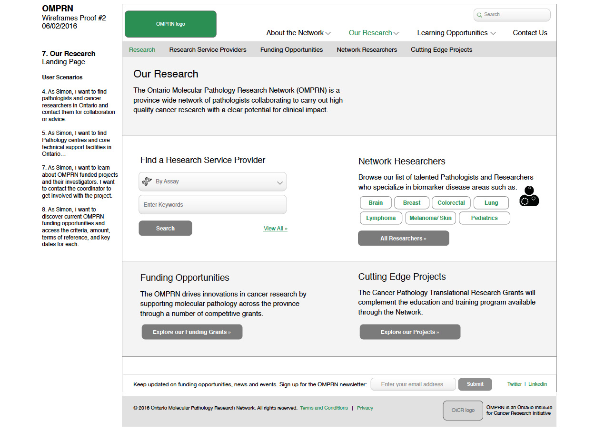Click the magnifier icon in search box
The width and height of the screenshot is (605, 430).
[x=479, y=15]
